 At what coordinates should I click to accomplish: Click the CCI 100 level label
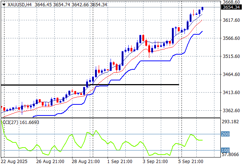coord(225,150)
